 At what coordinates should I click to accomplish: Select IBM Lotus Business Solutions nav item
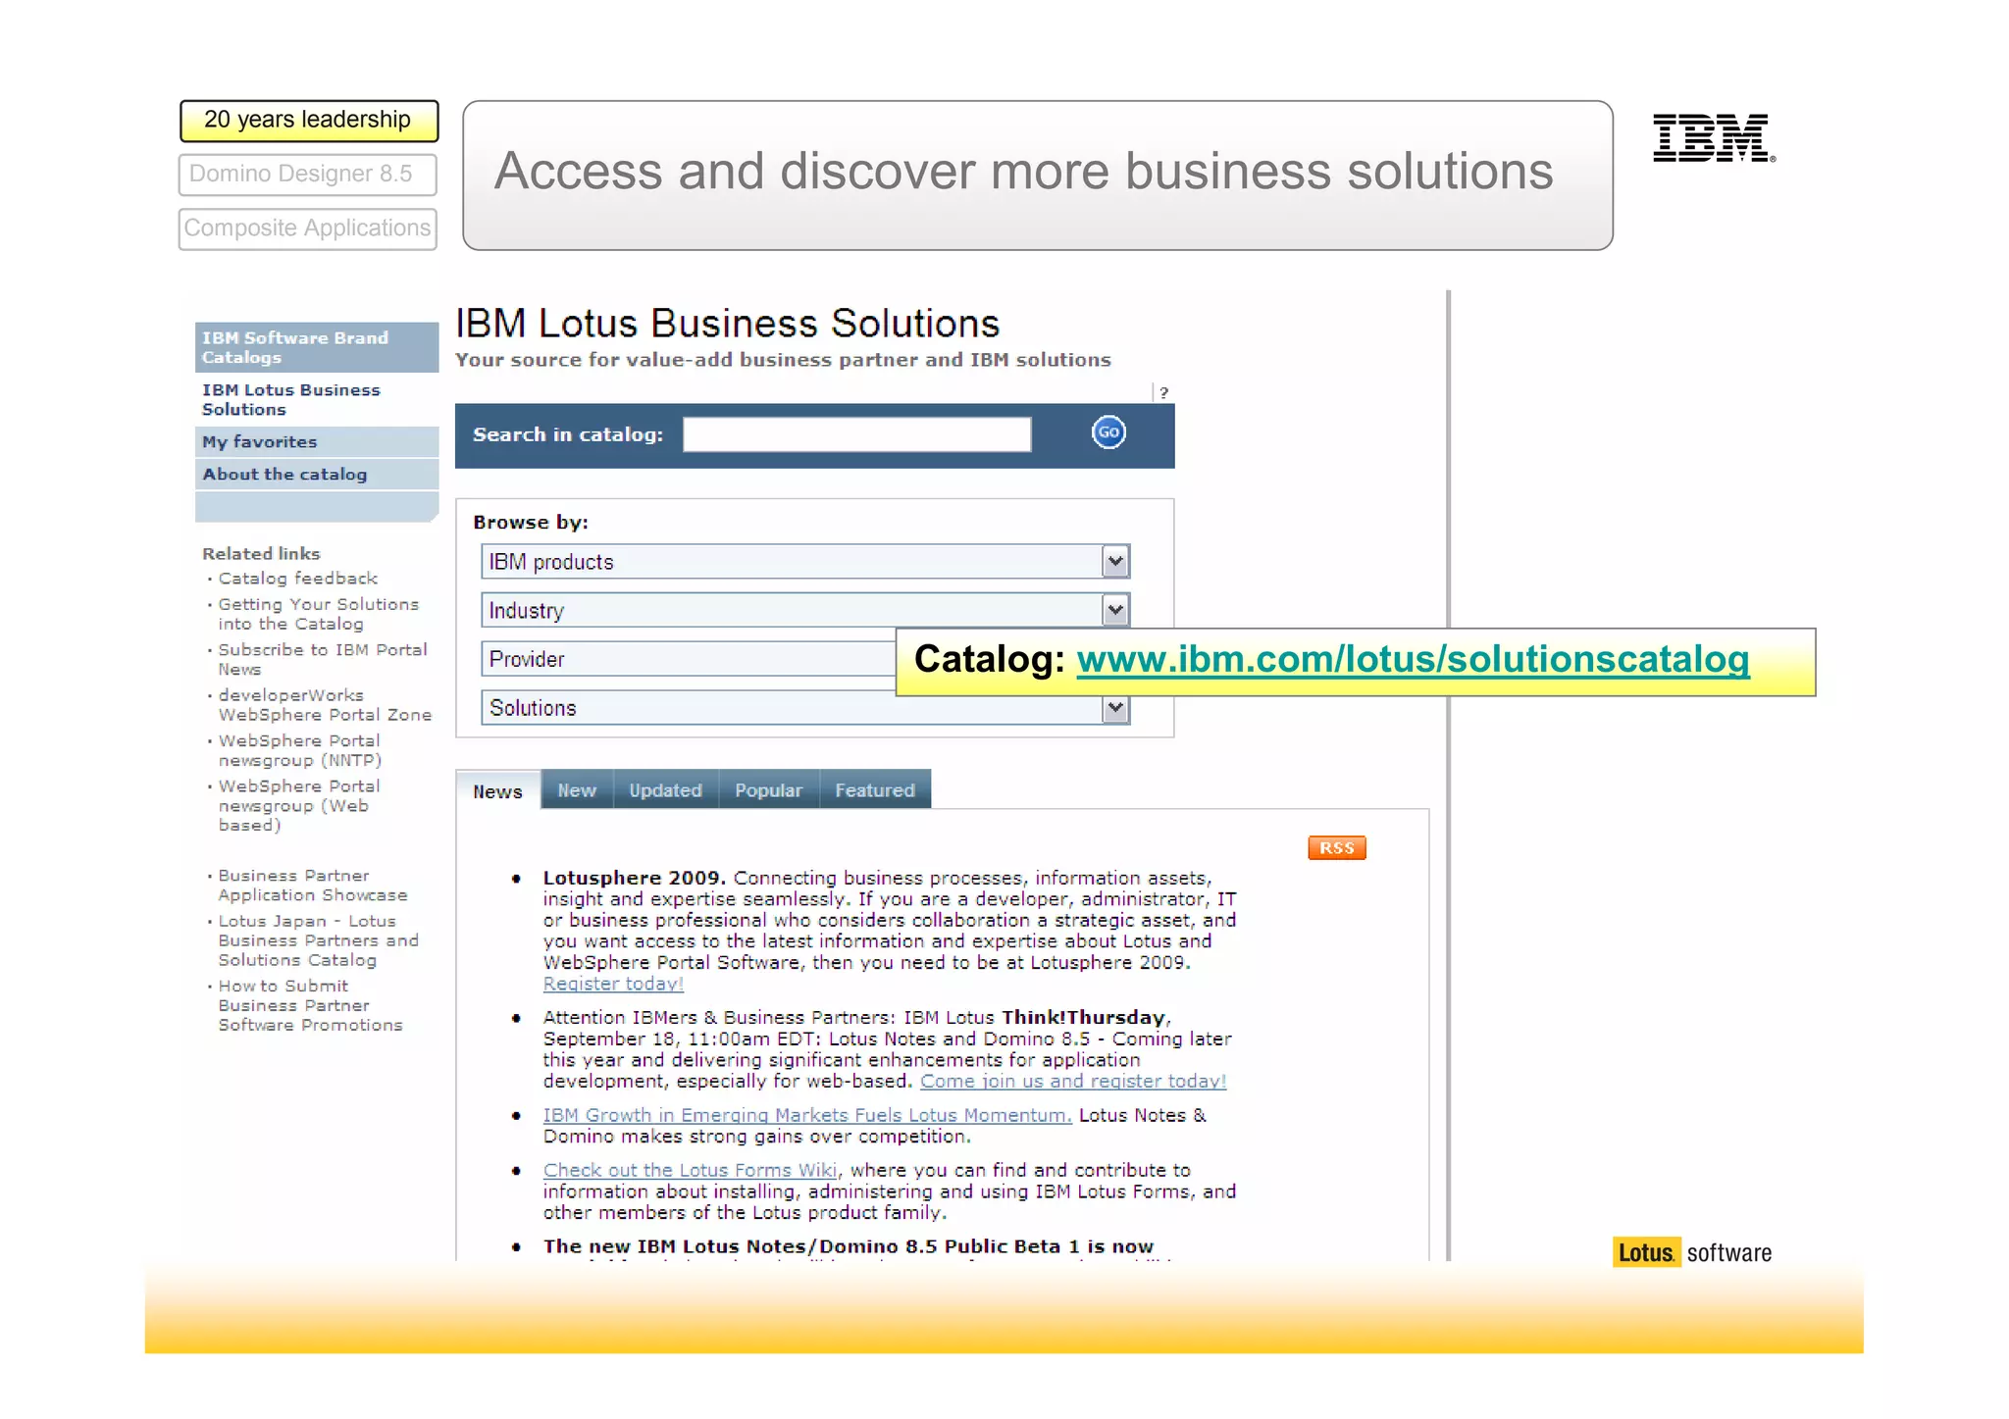pyautogui.click(x=316, y=399)
